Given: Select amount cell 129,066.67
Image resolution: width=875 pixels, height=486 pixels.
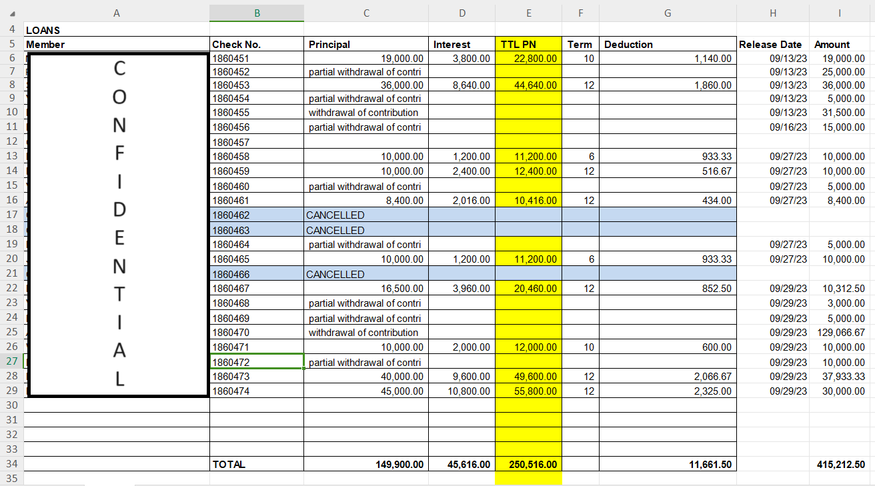Looking at the screenshot, I should (841, 332).
